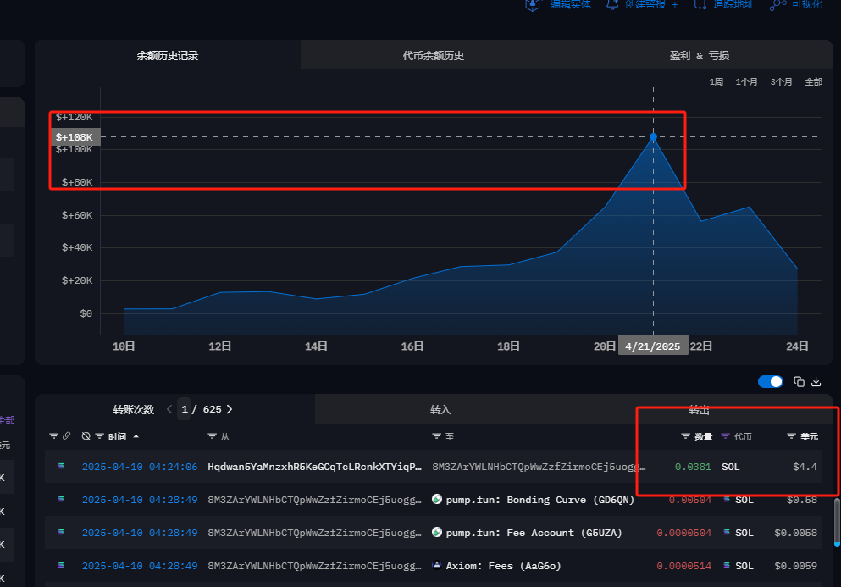Click the 数量 column header label
Image resolution: width=841 pixels, height=587 pixels.
(x=703, y=436)
